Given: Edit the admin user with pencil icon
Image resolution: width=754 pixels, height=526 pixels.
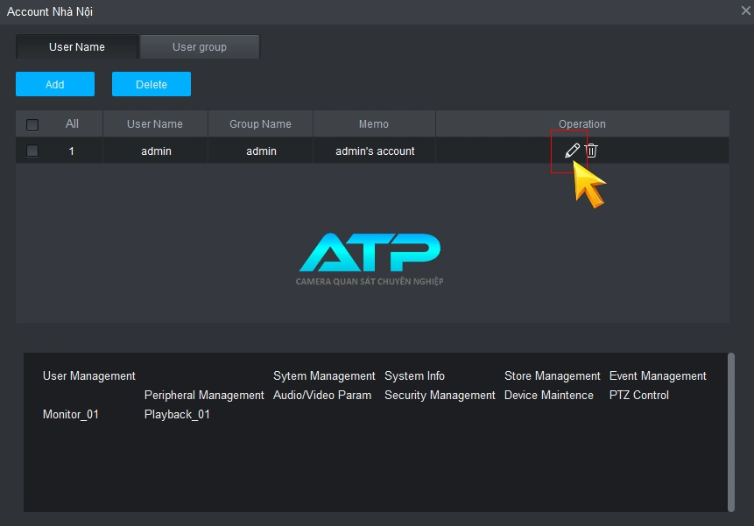Looking at the screenshot, I should pos(572,151).
